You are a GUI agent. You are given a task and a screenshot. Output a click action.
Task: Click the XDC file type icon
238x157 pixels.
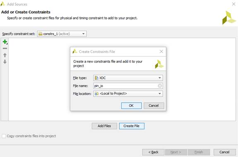tap(96, 78)
